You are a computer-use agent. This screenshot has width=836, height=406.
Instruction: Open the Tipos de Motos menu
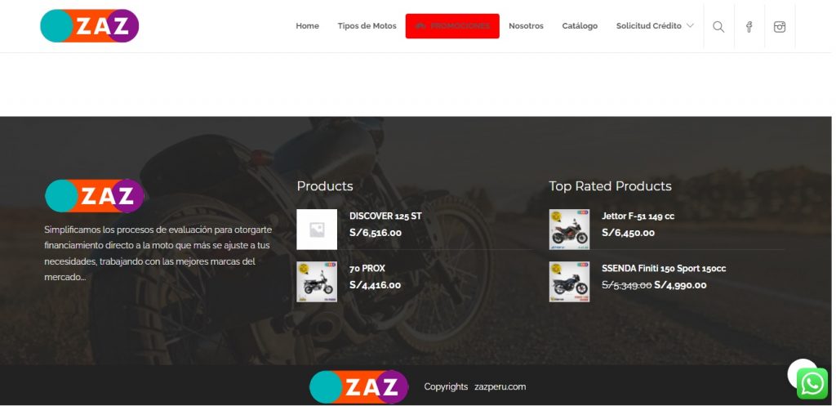pos(367,25)
